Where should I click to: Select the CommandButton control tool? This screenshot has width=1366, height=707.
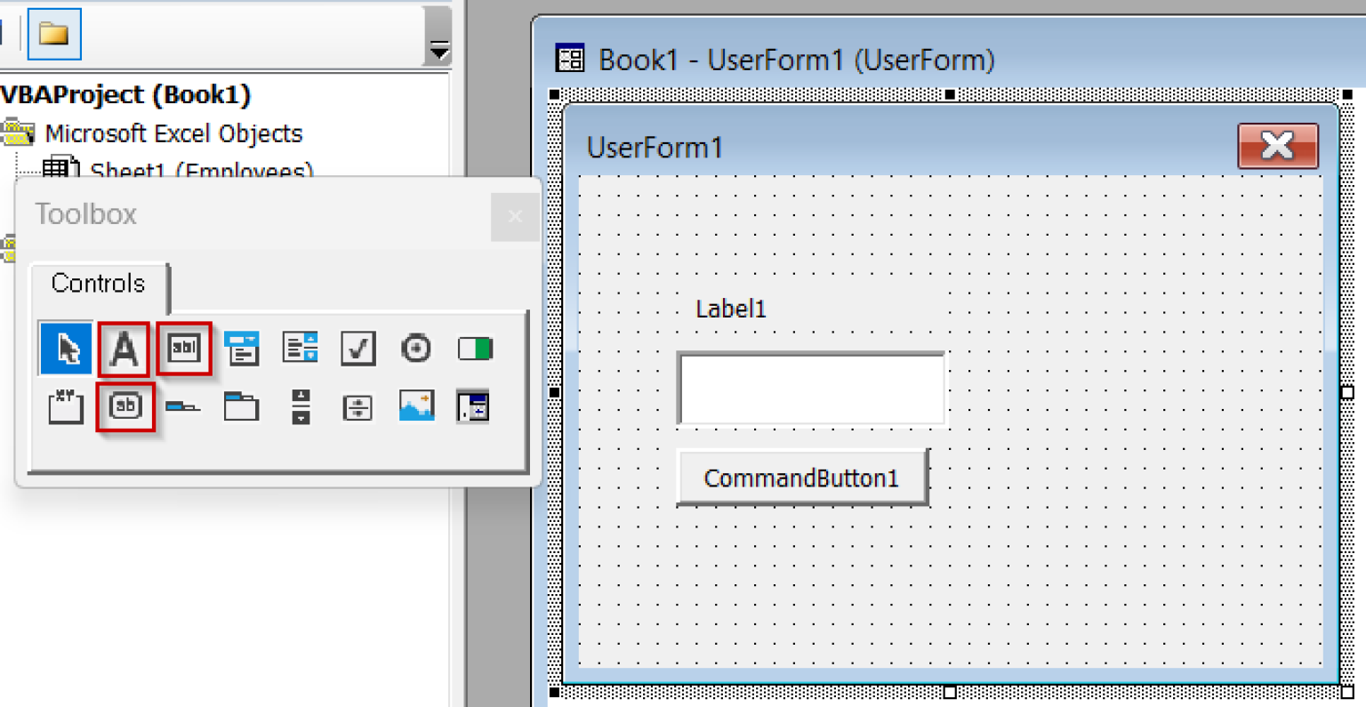(125, 406)
